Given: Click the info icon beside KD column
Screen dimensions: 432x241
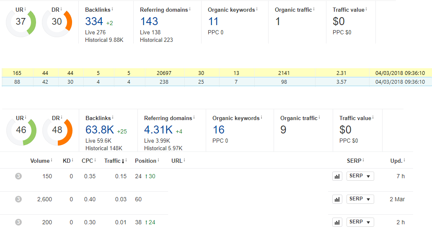Looking at the screenshot, I should click(72, 160).
